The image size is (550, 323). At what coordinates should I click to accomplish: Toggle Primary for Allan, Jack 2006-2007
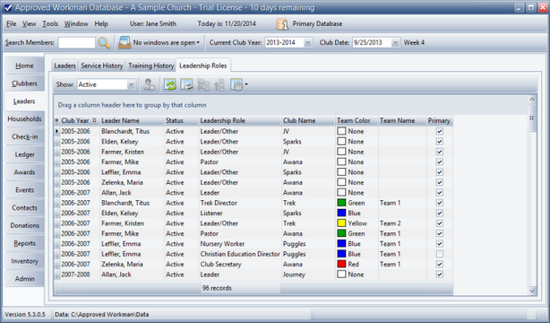click(x=440, y=193)
